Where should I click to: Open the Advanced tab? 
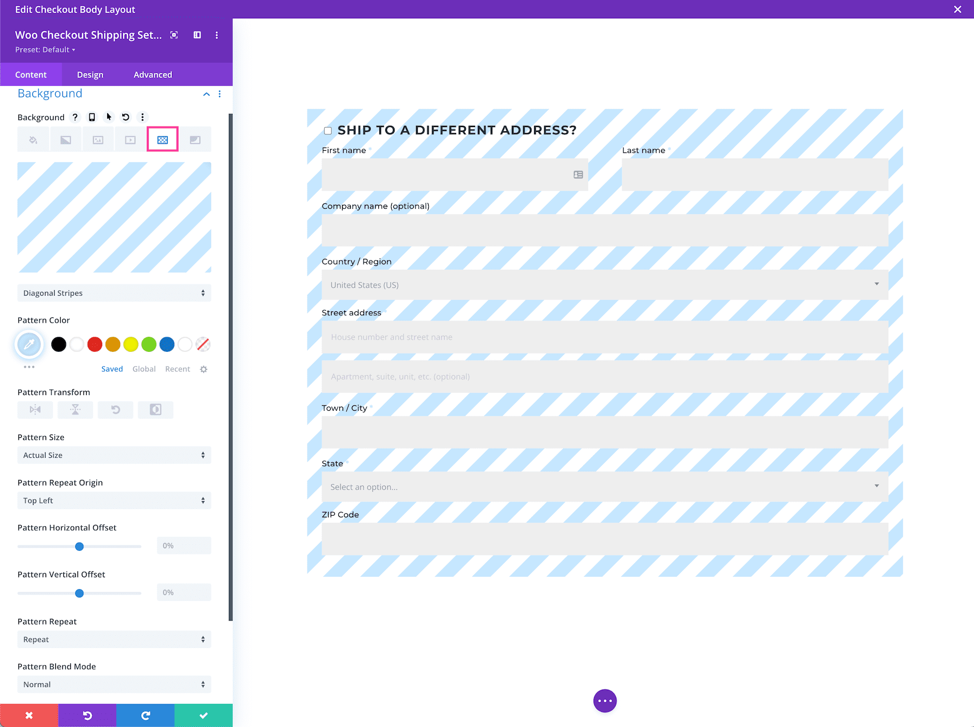(x=152, y=75)
